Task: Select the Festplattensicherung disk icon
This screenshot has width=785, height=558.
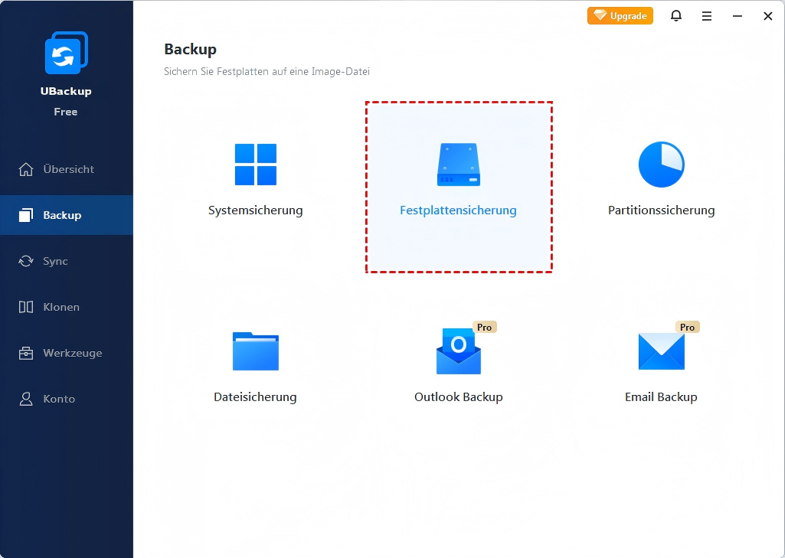Action: [x=458, y=165]
